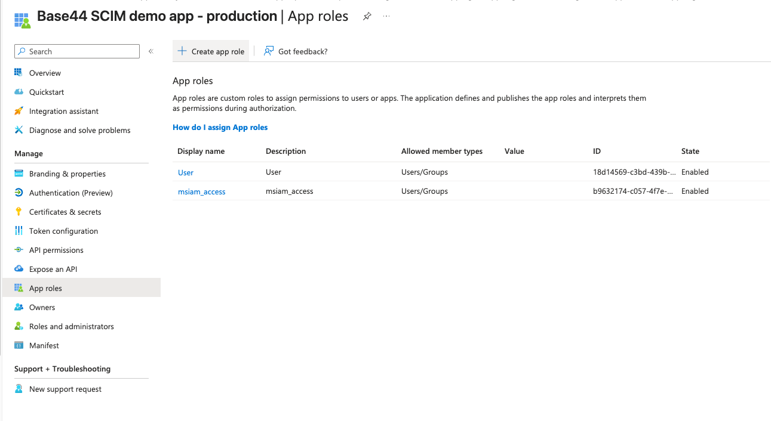This screenshot has height=421, width=771.
Task: Go to Roles and administrators
Action: (72, 326)
